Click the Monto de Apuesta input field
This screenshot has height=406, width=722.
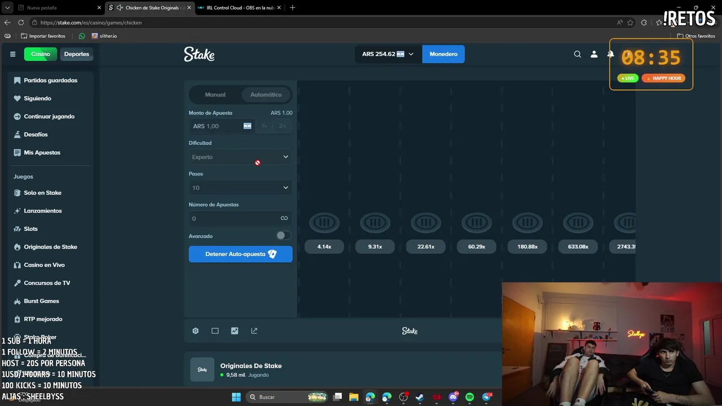coord(222,126)
